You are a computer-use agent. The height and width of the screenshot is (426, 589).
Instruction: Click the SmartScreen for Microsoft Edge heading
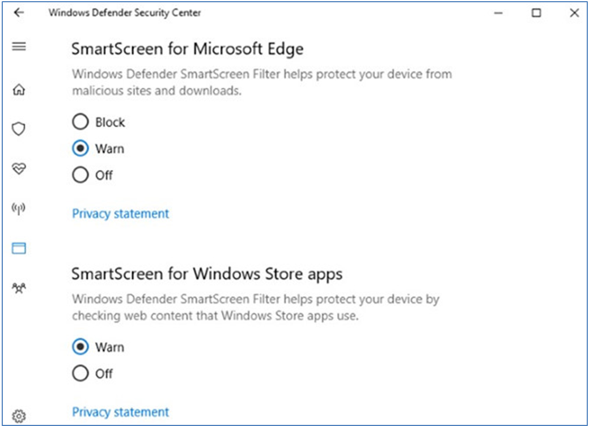(x=188, y=49)
